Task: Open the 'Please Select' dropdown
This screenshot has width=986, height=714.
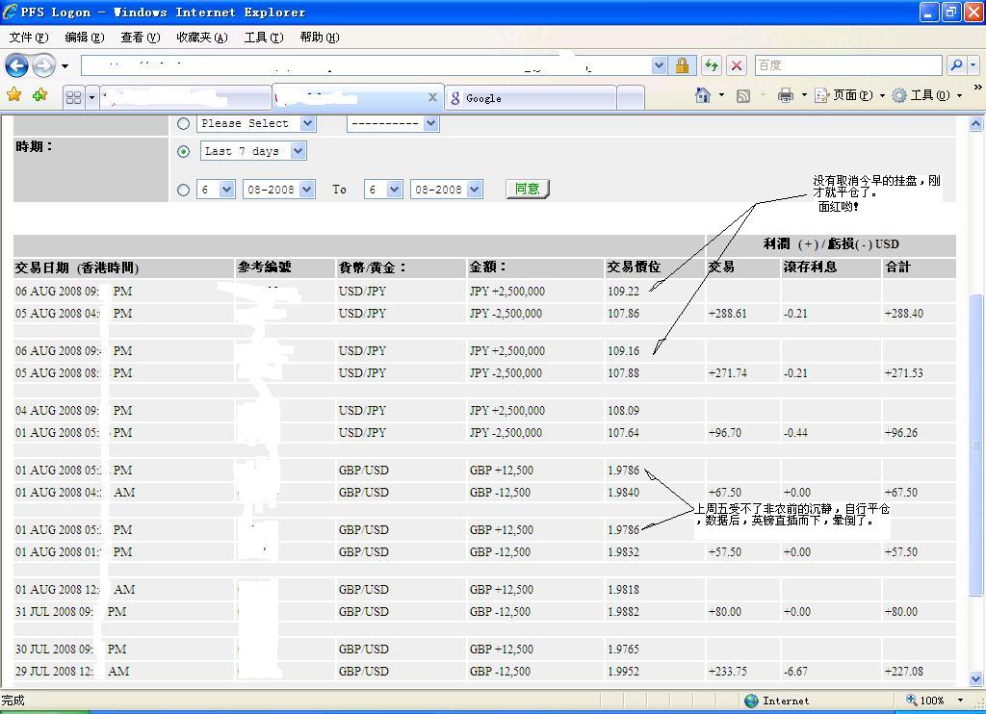Action: (x=256, y=123)
